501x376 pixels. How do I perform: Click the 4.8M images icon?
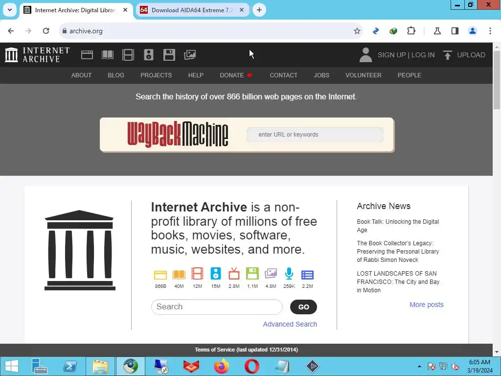(x=271, y=274)
